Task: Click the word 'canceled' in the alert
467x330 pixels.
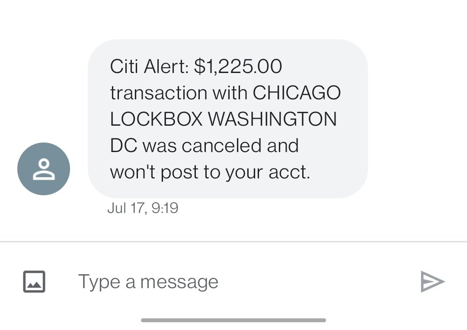Action: click(x=221, y=146)
